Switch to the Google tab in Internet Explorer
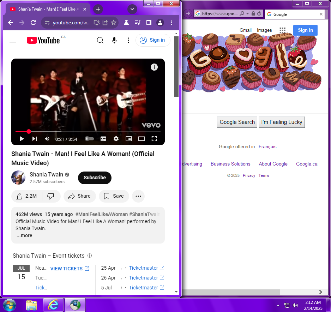 [x=294, y=14]
